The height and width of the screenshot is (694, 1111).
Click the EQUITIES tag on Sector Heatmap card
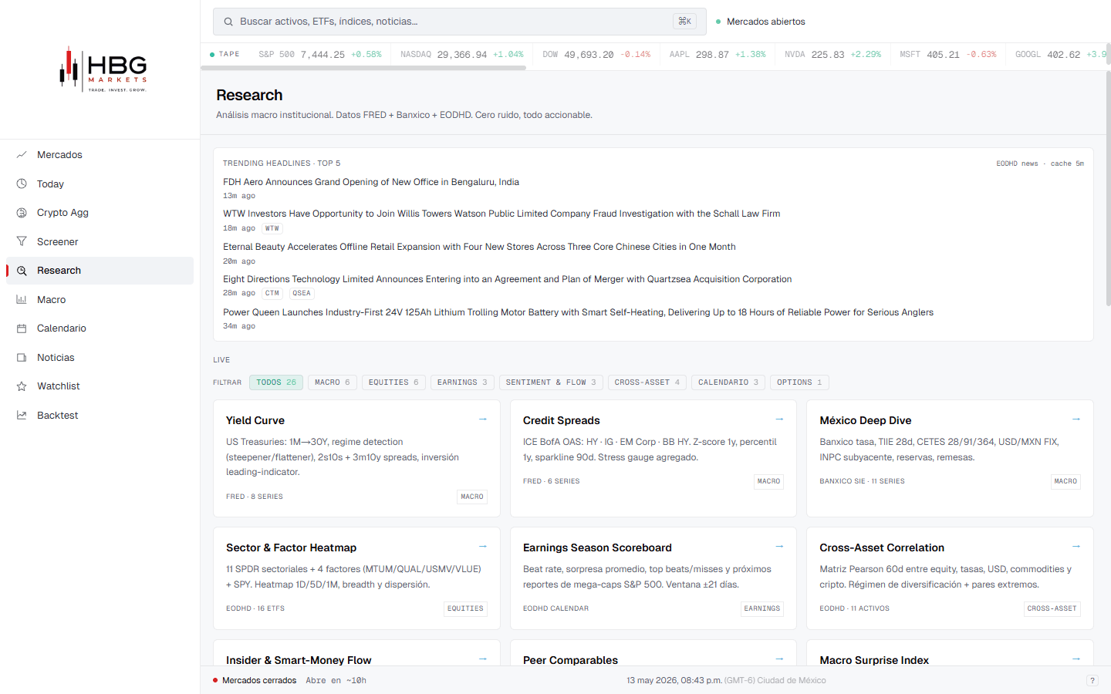465,608
